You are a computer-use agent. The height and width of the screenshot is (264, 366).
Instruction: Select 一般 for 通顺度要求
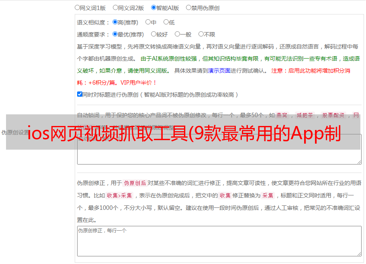tap(177, 34)
